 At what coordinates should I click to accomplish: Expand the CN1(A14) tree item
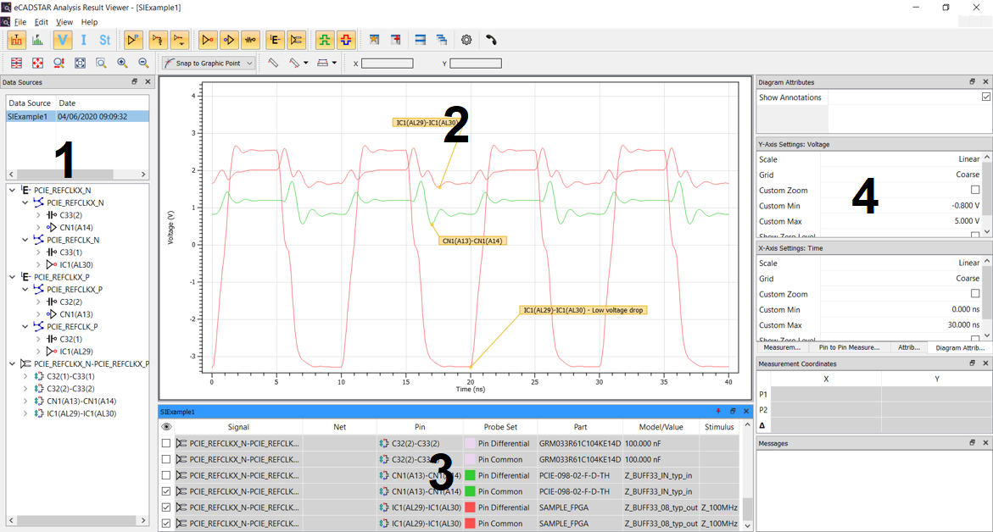38,227
